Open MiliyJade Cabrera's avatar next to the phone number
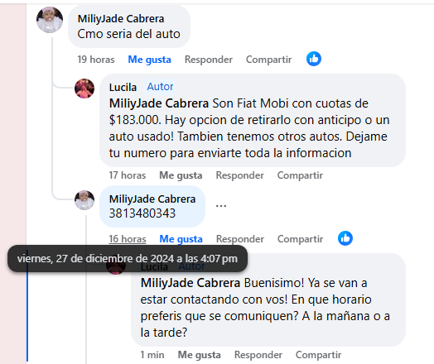Viewport: 434px width, 364px height. point(84,200)
